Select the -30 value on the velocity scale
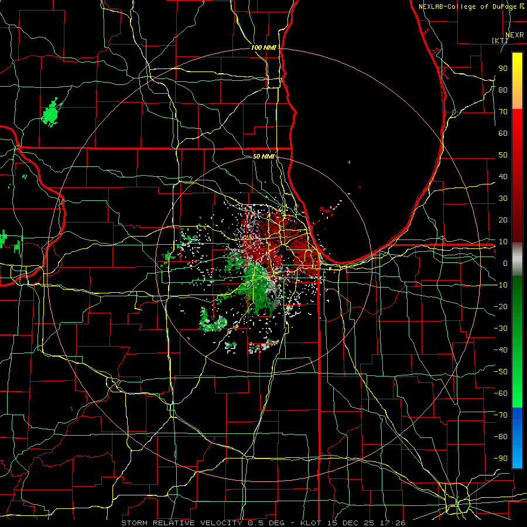Screen dimensions: 527x527 point(501,328)
